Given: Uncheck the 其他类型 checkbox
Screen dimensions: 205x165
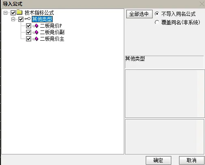Looking at the screenshot, I should point(21,19).
